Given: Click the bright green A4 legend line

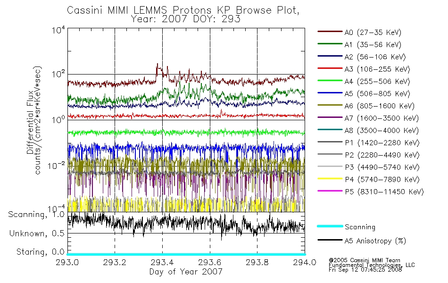Looking at the screenshot, I should (x=330, y=81).
